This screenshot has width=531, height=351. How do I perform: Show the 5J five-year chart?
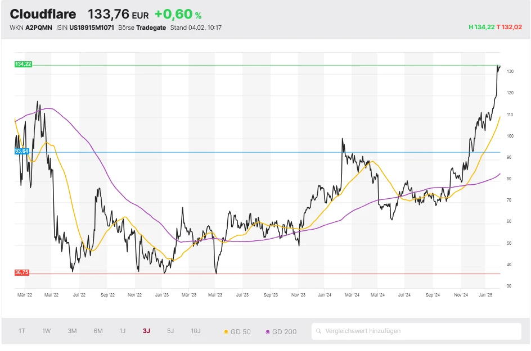coord(170,331)
